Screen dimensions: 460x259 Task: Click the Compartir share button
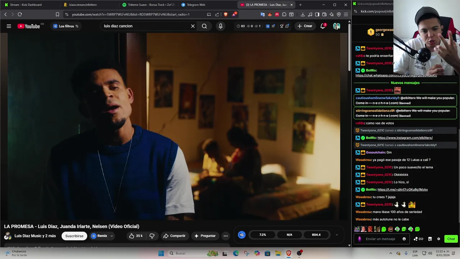174,236
